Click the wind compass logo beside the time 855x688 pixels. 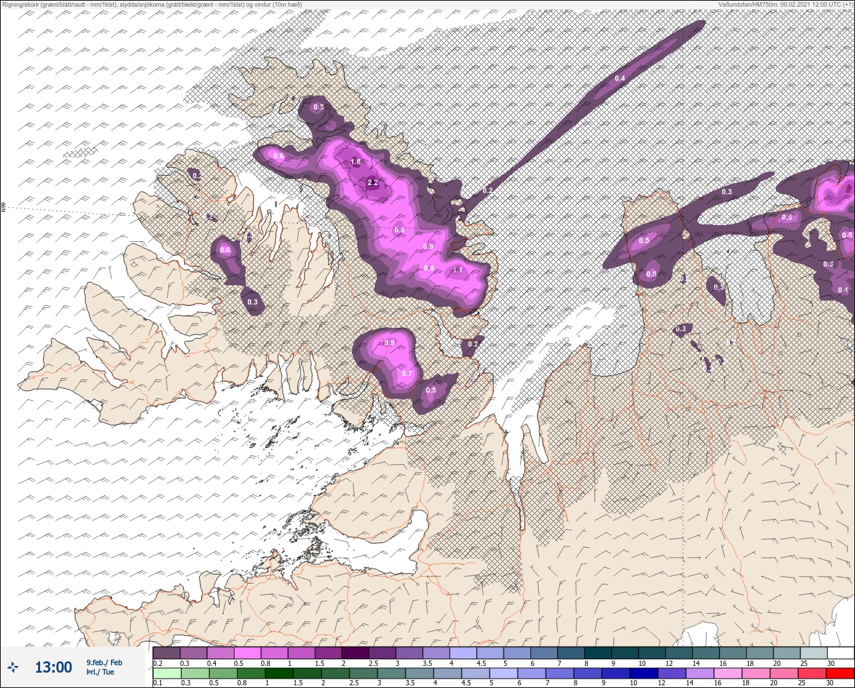tap(13, 667)
